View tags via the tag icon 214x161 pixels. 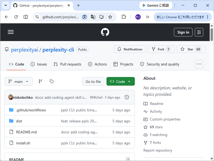click(x=52, y=82)
